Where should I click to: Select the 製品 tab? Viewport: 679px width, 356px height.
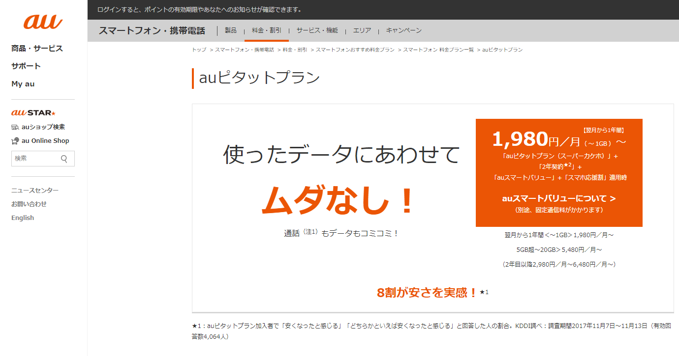pyautogui.click(x=231, y=30)
